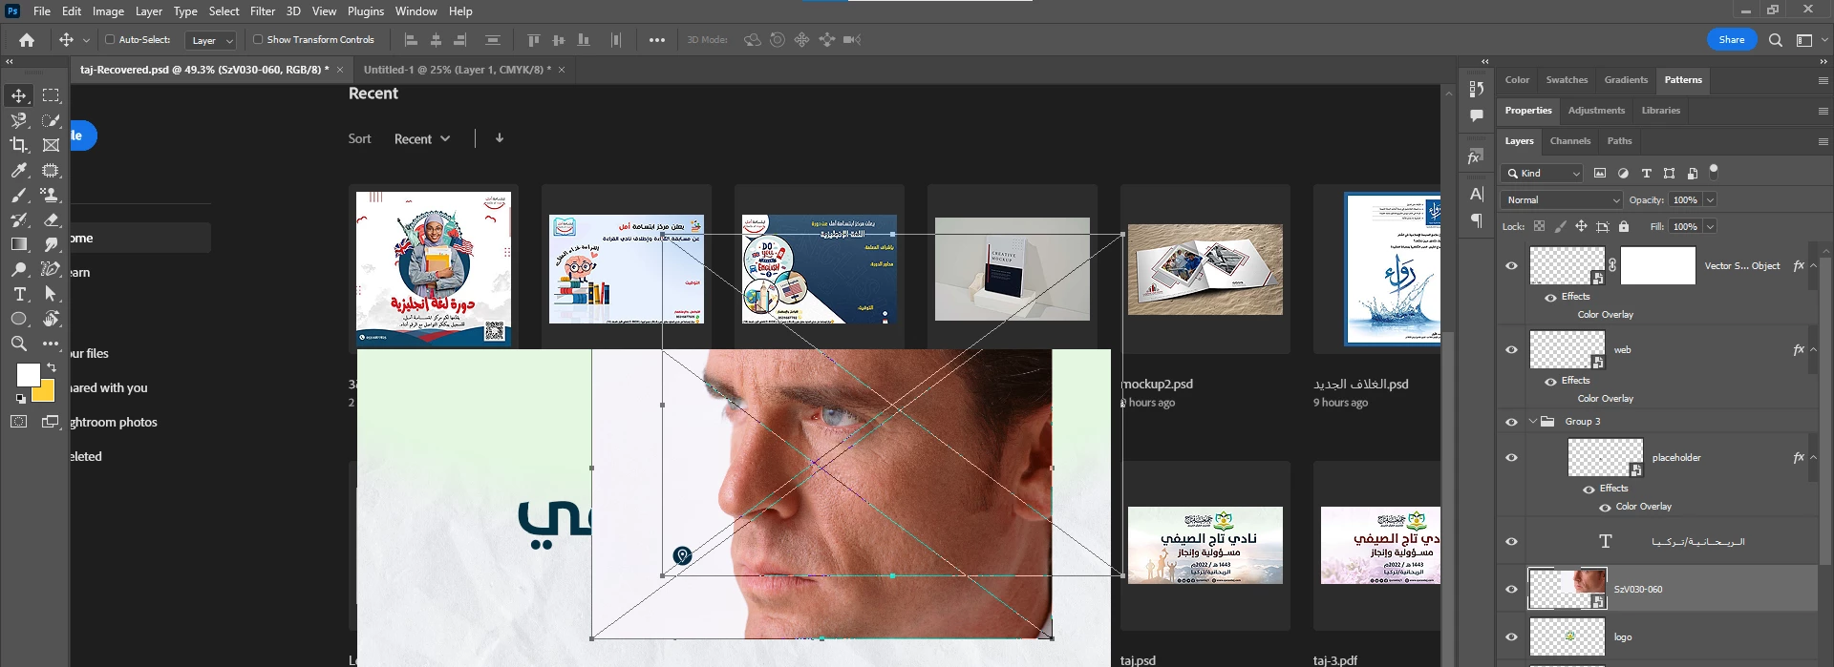Open the Auto-Select Layer dropdown
The image size is (1834, 667).
pos(211,40)
